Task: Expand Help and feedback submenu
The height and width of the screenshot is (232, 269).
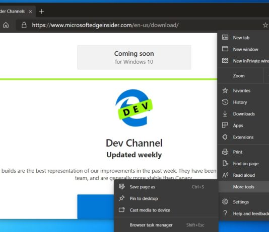Action: 243,213
